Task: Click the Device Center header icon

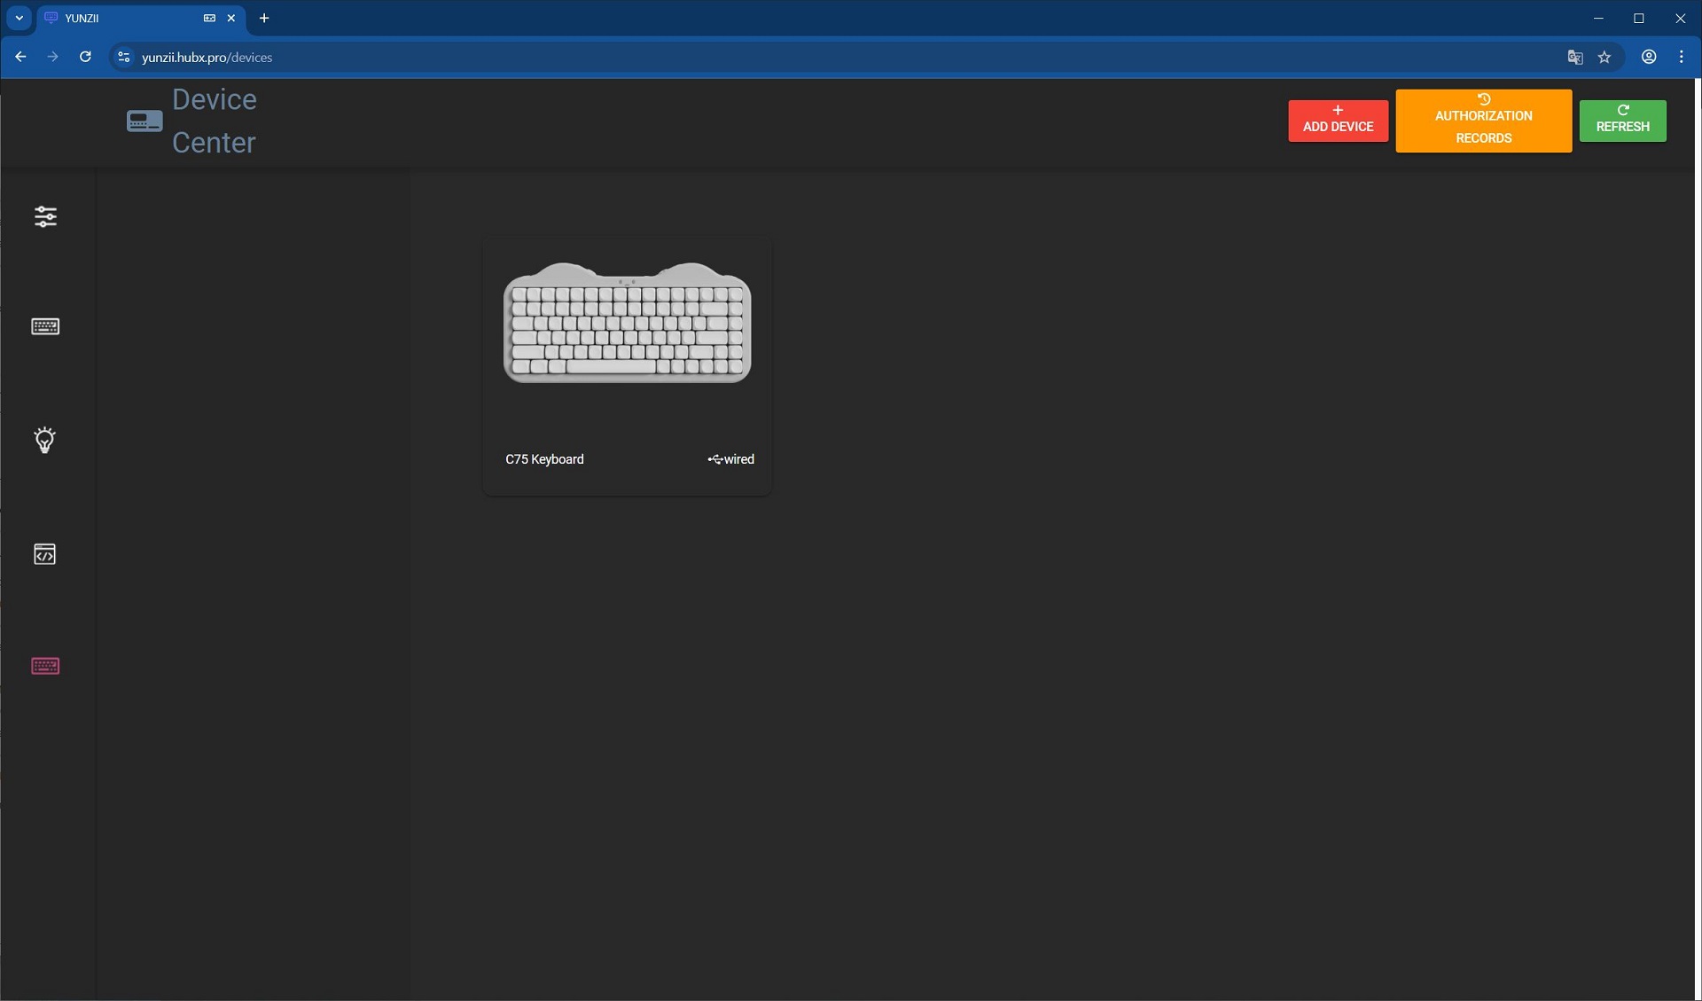Action: [144, 121]
